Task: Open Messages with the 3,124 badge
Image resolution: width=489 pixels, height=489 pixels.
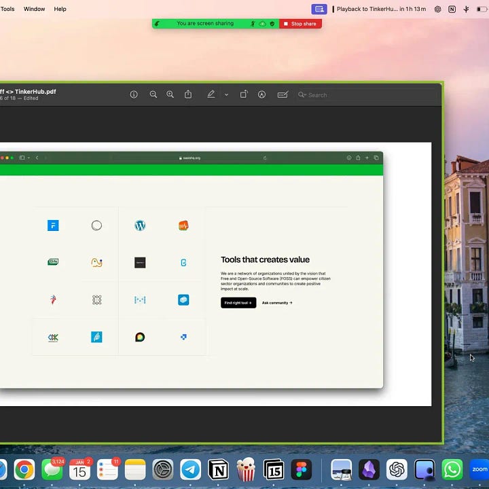Action: click(52, 469)
